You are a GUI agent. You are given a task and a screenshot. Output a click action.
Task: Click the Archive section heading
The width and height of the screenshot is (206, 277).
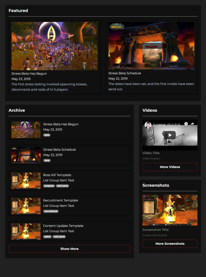tap(17, 110)
